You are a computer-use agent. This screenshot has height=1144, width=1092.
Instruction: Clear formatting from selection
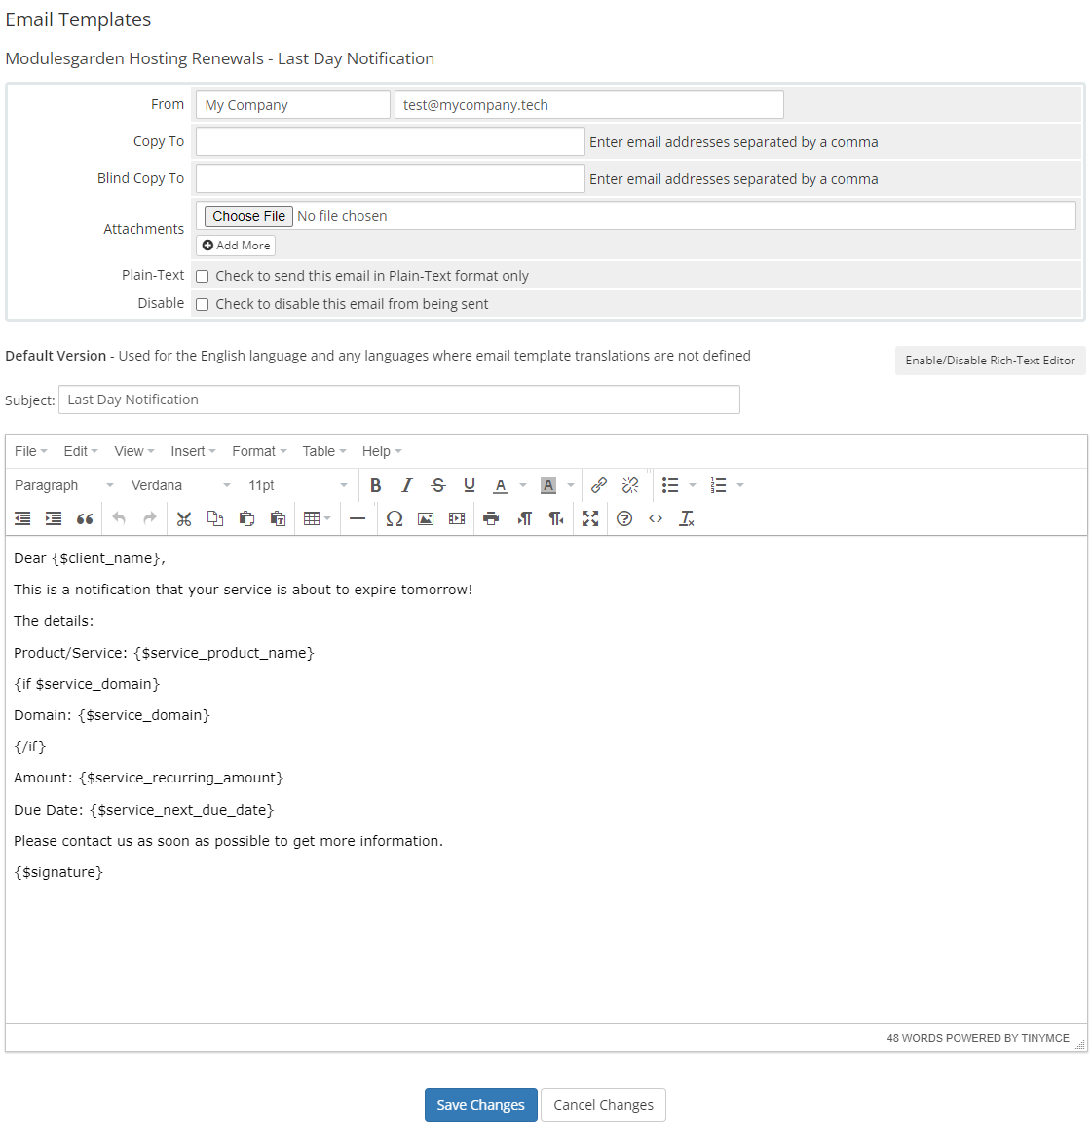[687, 518]
